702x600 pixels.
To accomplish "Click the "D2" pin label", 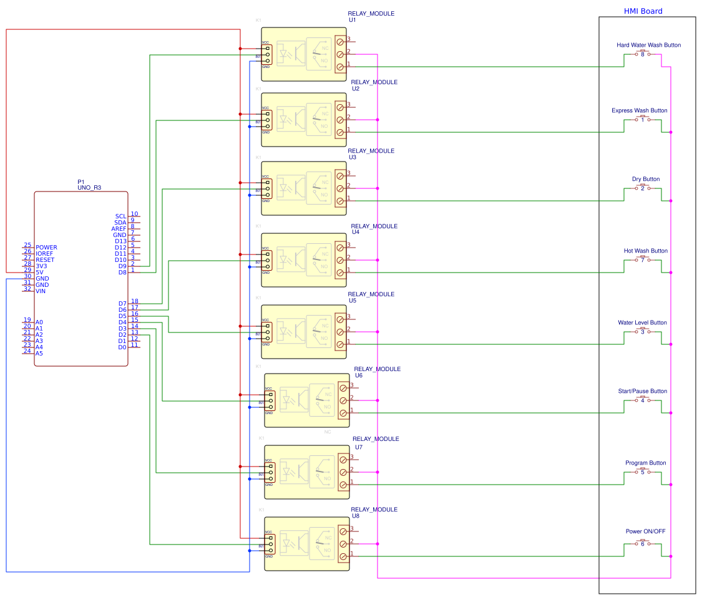I will tap(122, 335).
